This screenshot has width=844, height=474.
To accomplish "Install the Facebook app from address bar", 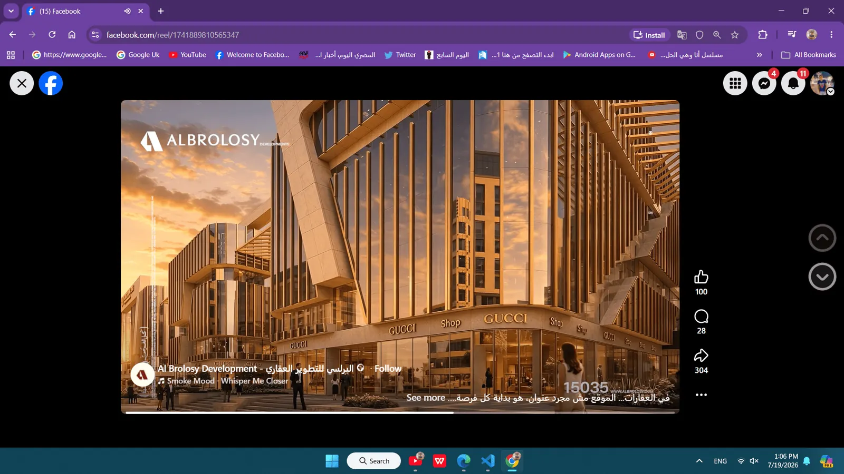I will pyautogui.click(x=649, y=35).
